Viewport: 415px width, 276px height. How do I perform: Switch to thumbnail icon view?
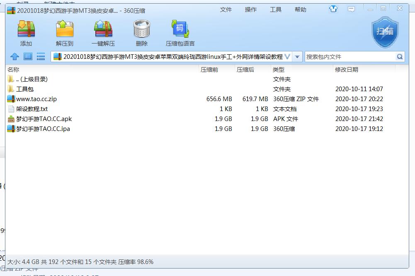[x=28, y=57]
